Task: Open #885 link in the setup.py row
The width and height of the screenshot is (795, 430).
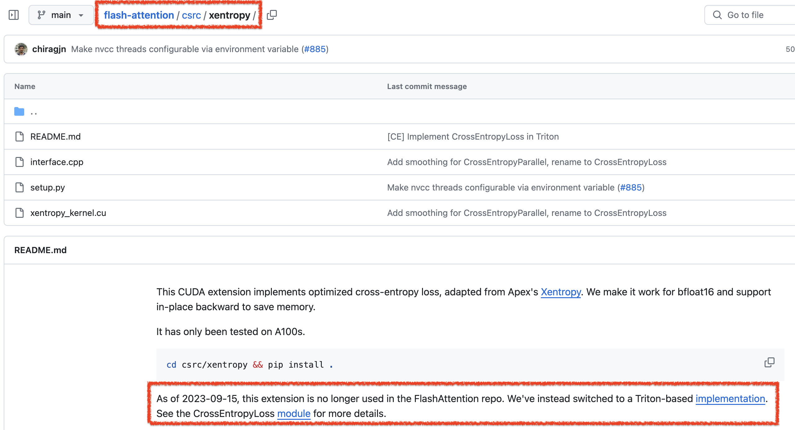Action: 631,187
